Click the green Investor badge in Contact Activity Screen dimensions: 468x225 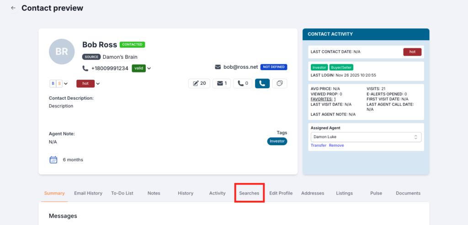tap(319, 67)
